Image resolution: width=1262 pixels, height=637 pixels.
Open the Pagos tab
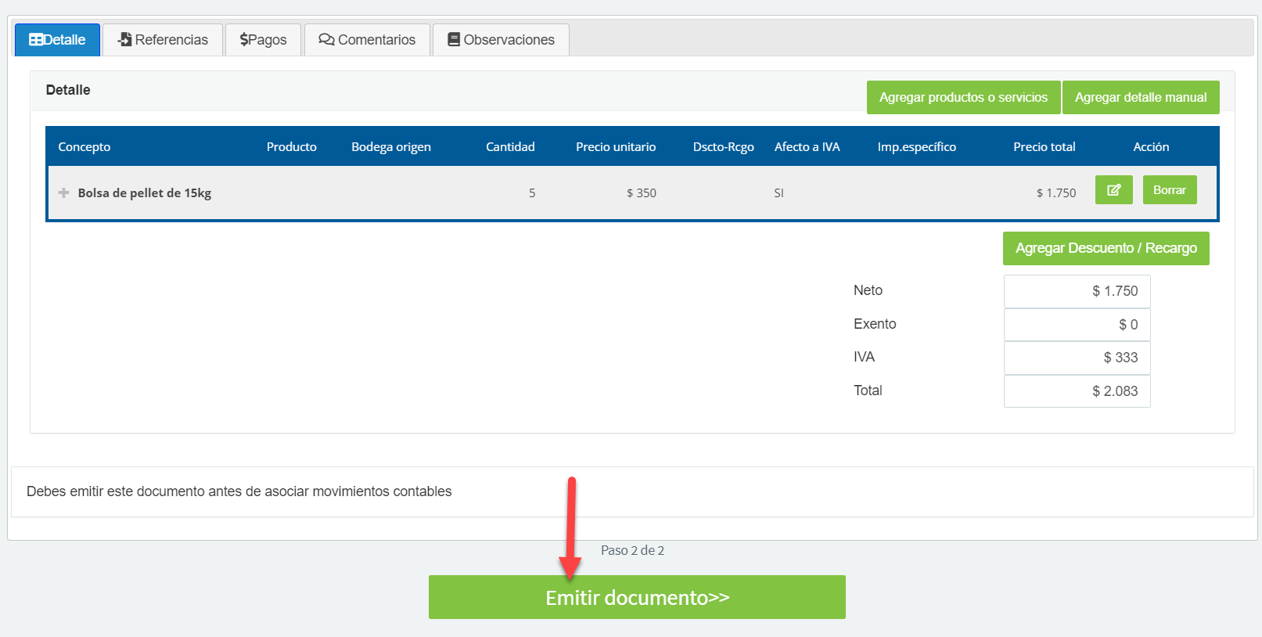coord(263,40)
